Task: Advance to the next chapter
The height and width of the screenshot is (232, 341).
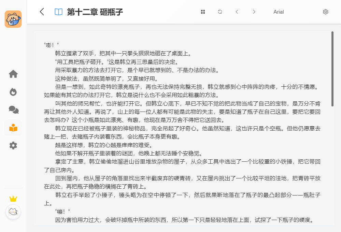Action: click(254, 12)
